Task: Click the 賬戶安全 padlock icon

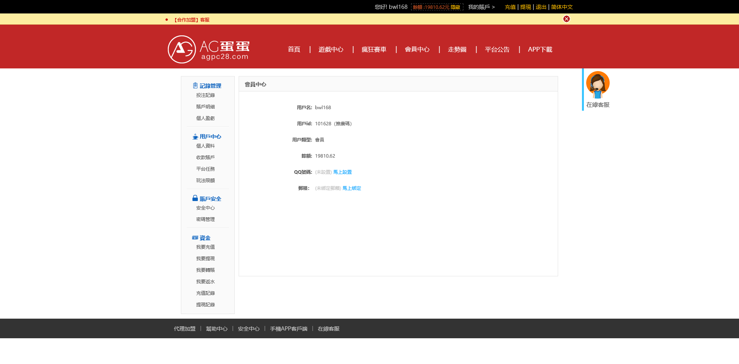Action: pos(195,198)
